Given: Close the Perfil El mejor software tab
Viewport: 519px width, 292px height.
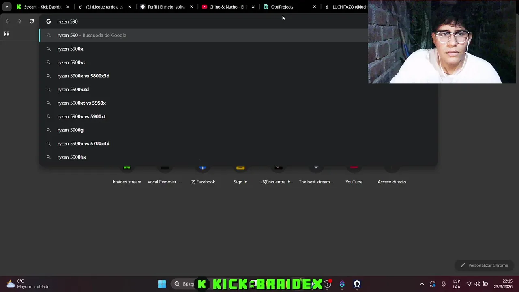Looking at the screenshot, I should point(191,7).
